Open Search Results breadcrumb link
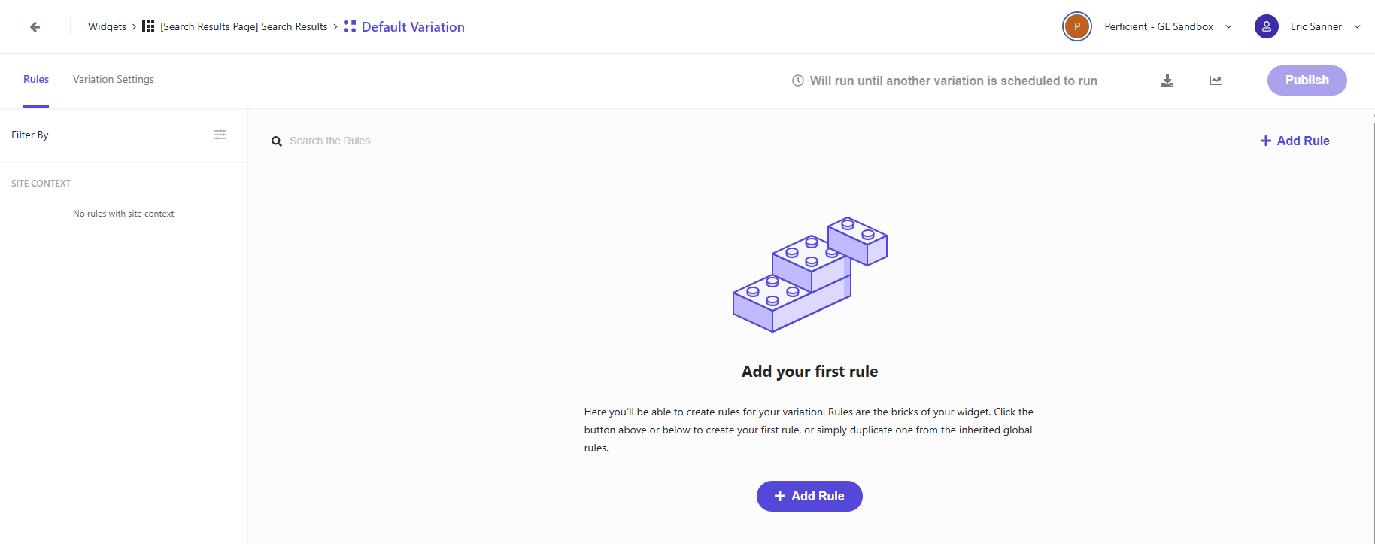The height and width of the screenshot is (544, 1375). pyautogui.click(x=244, y=26)
